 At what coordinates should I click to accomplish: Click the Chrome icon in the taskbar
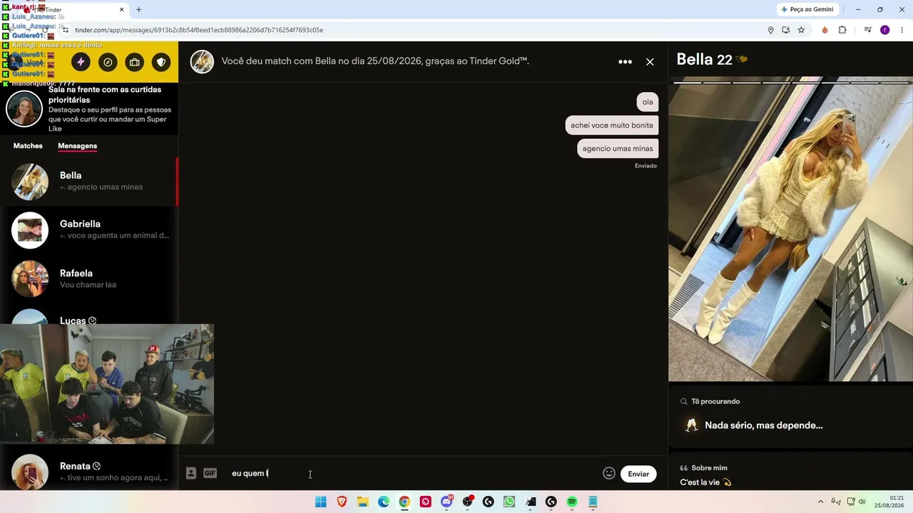(404, 502)
